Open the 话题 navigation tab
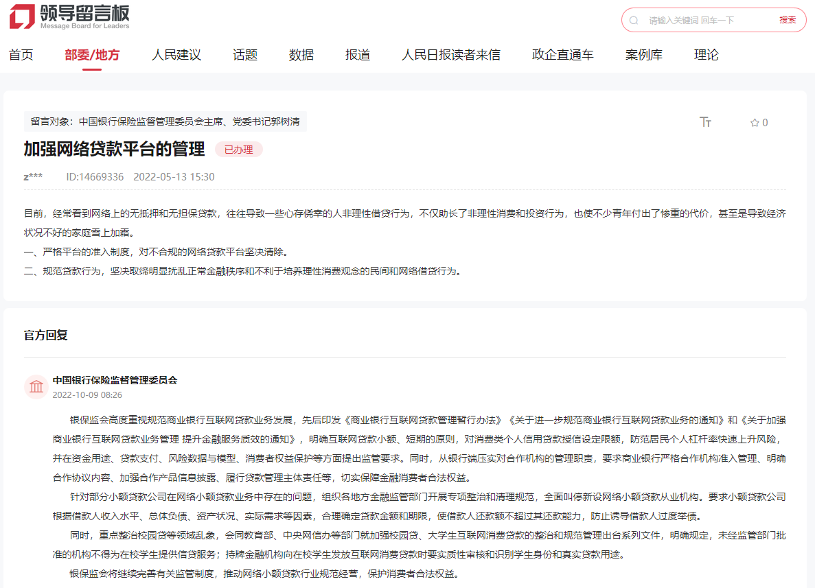Viewport: 815px width, 588px height. (x=245, y=55)
